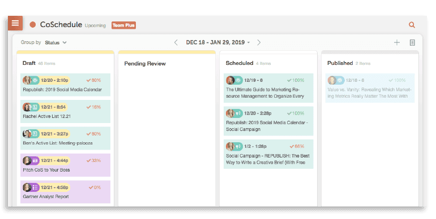Click the orange circle beside CoSchedule
Screen dimensions: 436x219
(33, 25)
